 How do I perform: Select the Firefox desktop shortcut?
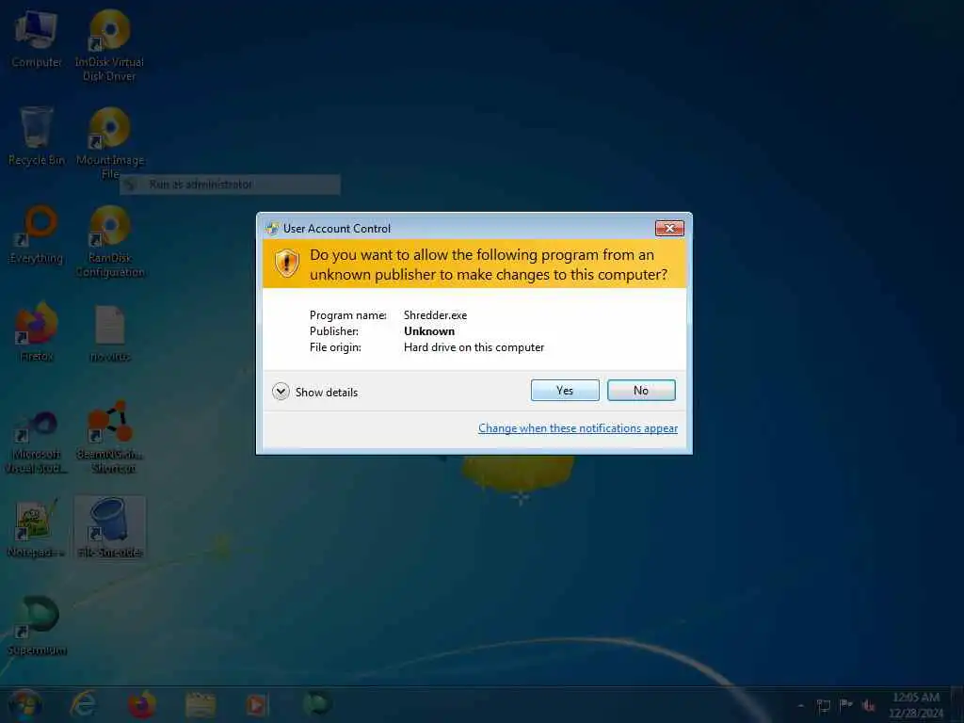tap(37, 332)
